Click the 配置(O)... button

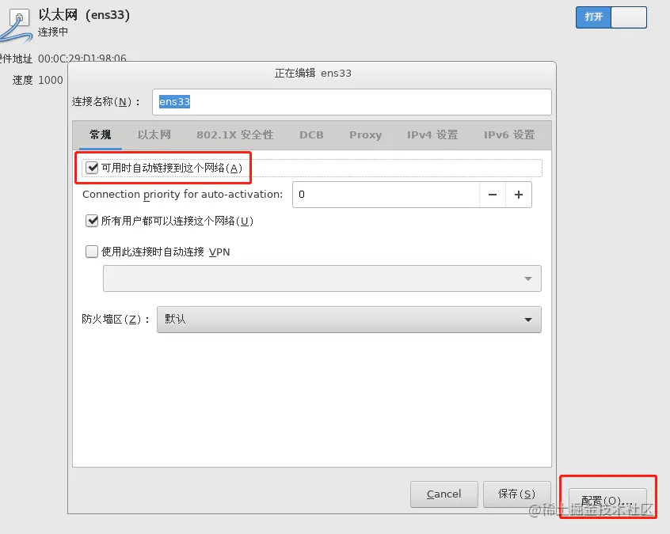click(607, 501)
